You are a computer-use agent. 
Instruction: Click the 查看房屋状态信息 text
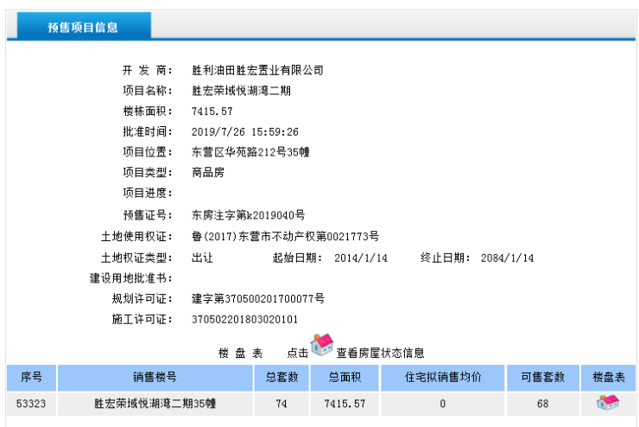(x=380, y=354)
